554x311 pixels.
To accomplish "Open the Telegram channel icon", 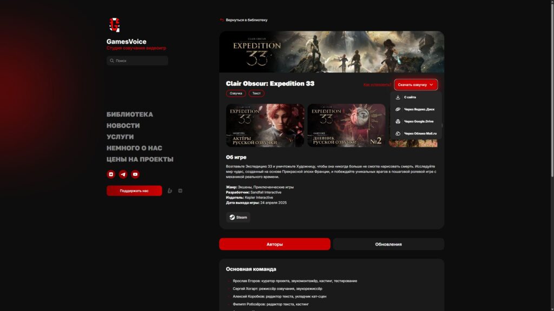I will [x=123, y=174].
